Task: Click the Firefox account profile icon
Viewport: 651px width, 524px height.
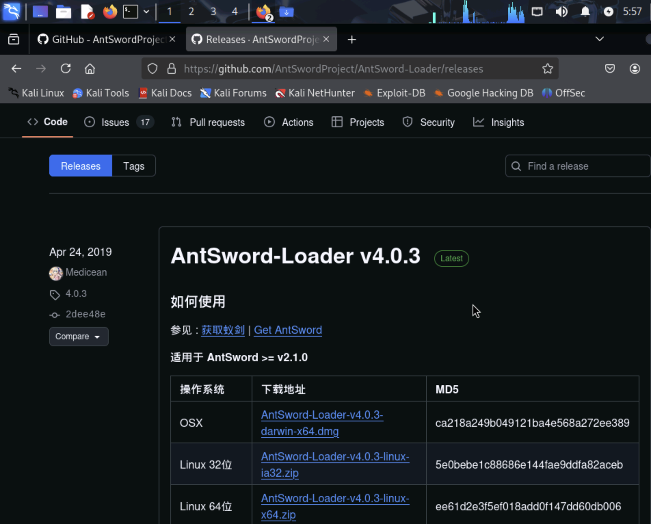Action: pos(635,69)
